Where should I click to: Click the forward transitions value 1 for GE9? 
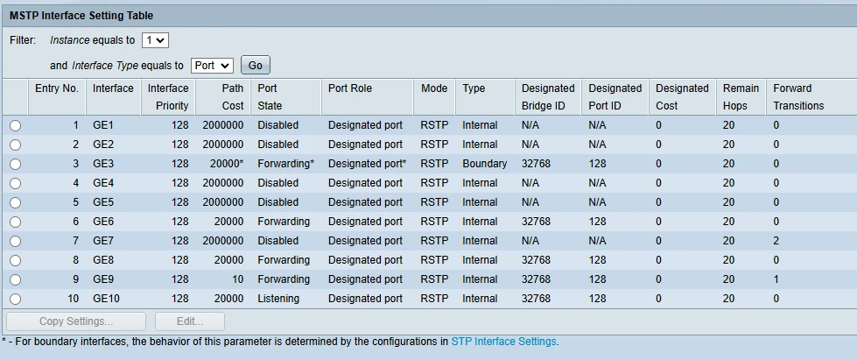776,279
